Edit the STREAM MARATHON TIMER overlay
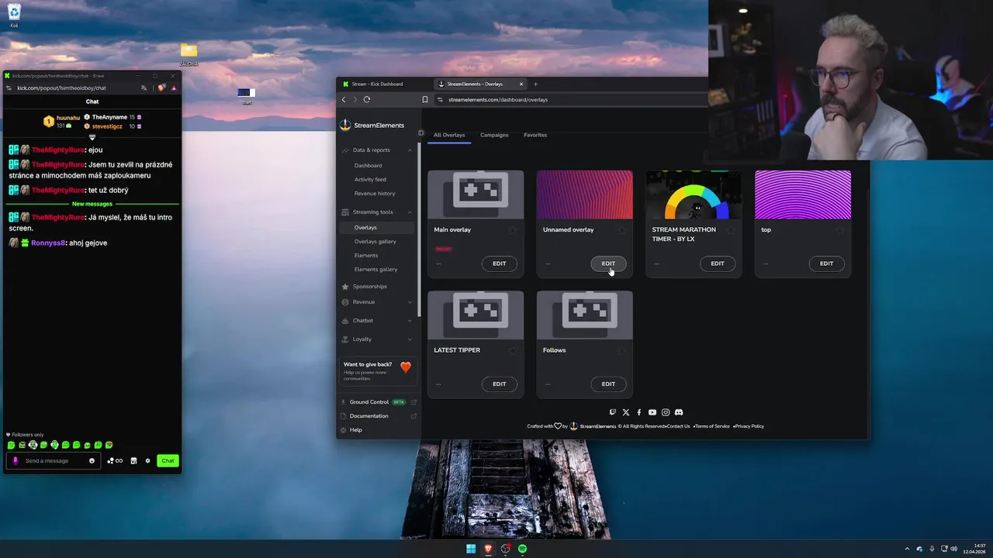This screenshot has height=558, width=993. click(x=717, y=263)
